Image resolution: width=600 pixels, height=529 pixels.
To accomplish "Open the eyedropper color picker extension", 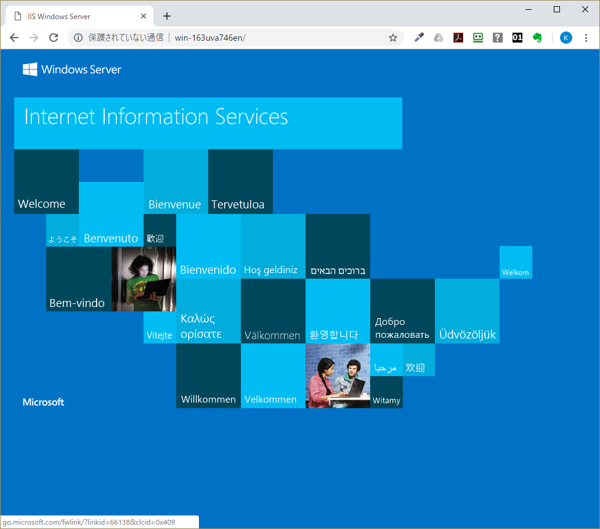I will point(419,38).
